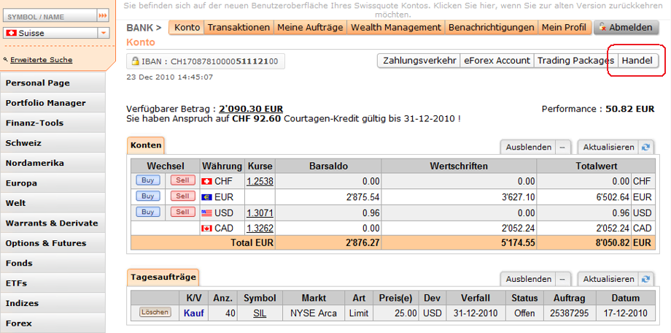Click the Handel button
The height and width of the screenshot is (333, 671).
click(x=637, y=61)
